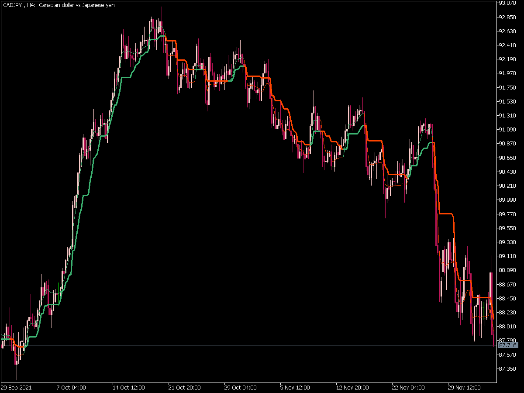
Task: Click the 21 Oct 20:00 time label
Action: click(185, 387)
